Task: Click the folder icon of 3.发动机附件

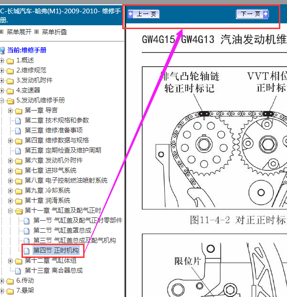Action: point(10,81)
